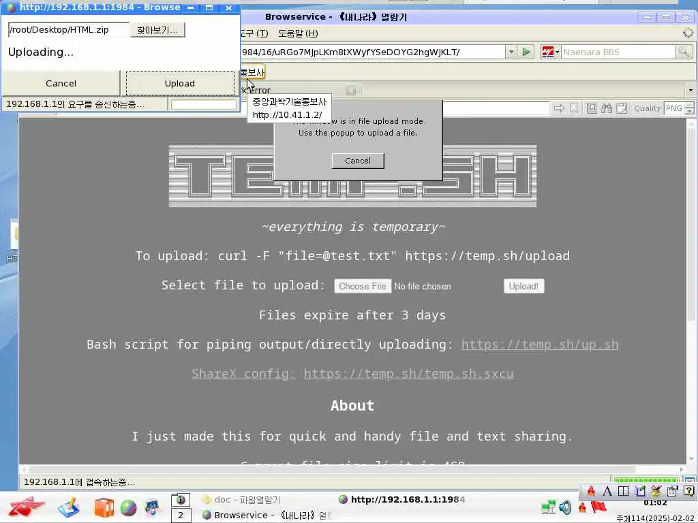This screenshot has width=698, height=523.
Task: Switch to workspace 2 in pager
Action: pyautogui.click(x=180, y=516)
